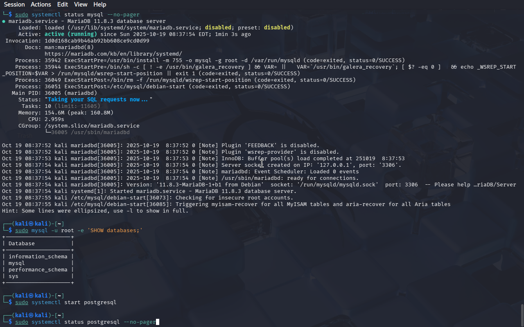Click the green "active (running)" status text
524x327 pixels.
tap(70, 34)
